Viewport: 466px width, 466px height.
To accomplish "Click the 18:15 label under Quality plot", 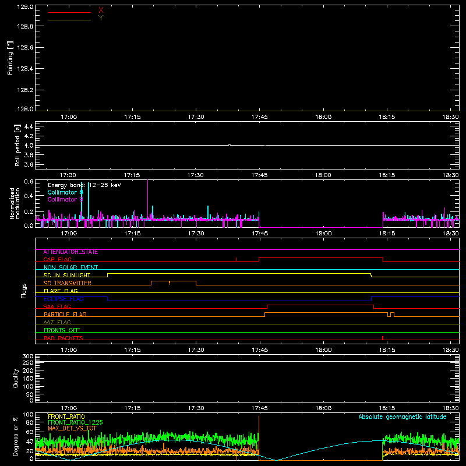I will click(387, 408).
